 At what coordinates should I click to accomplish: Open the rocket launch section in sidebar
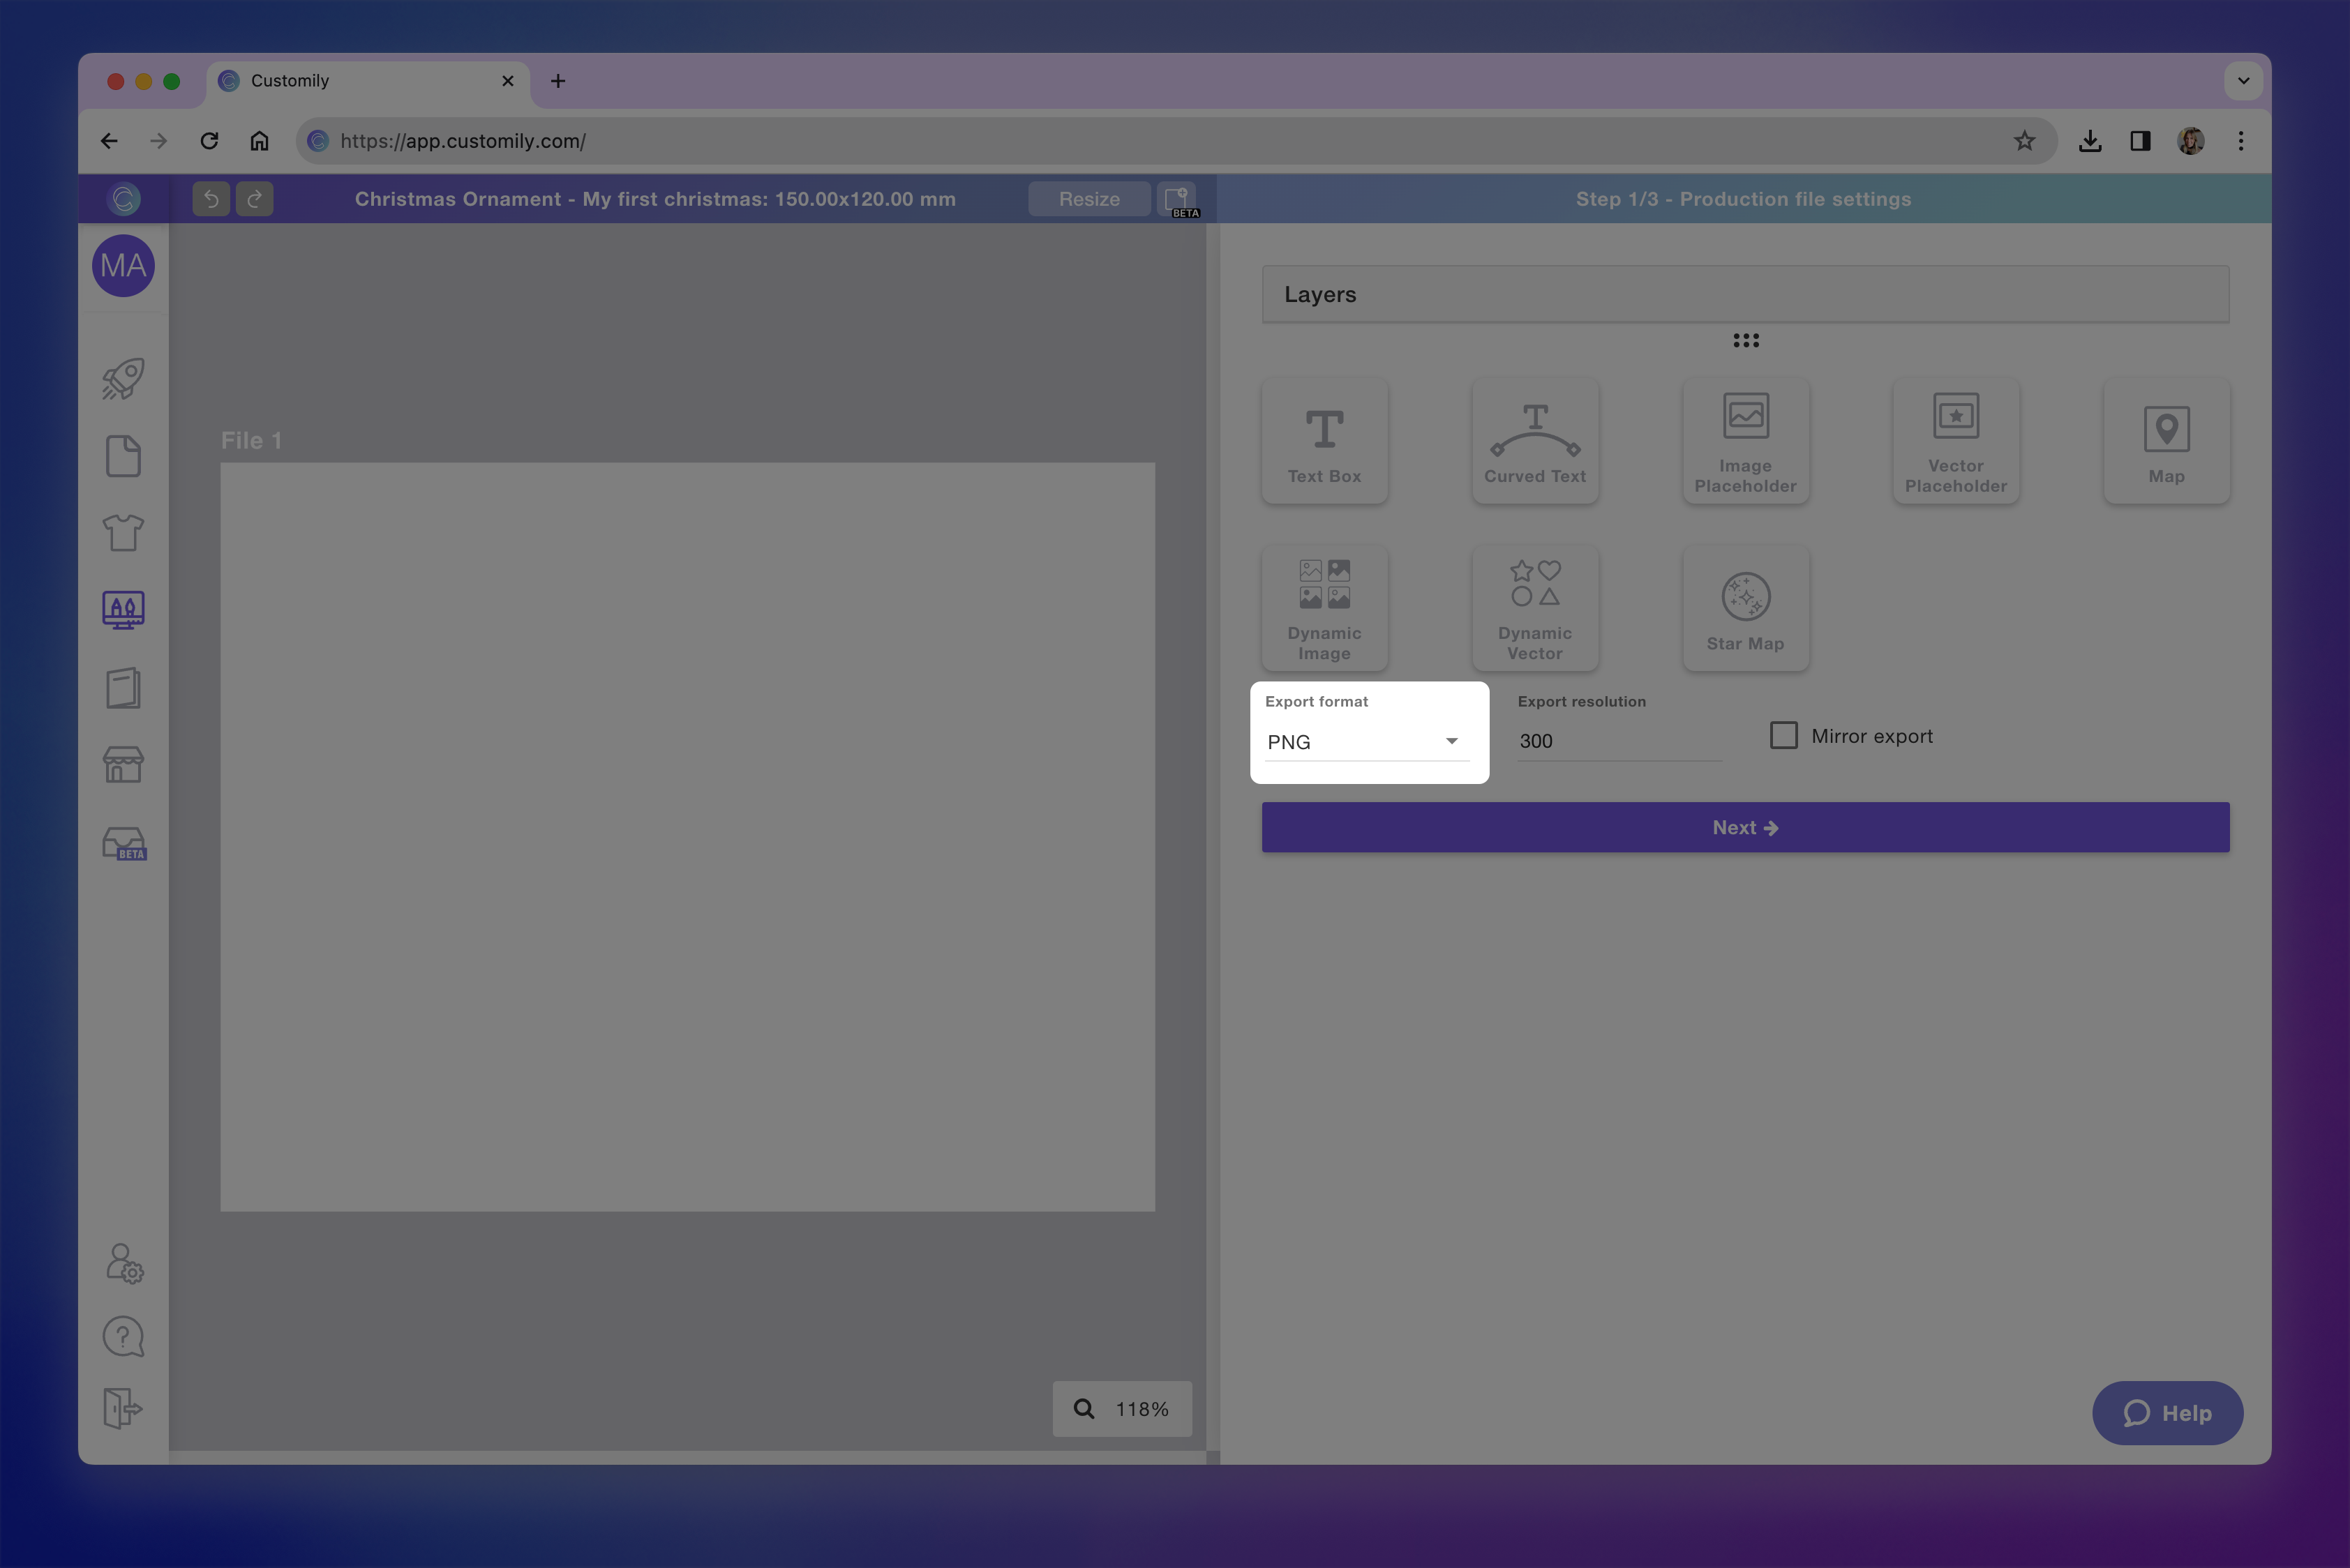122,378
